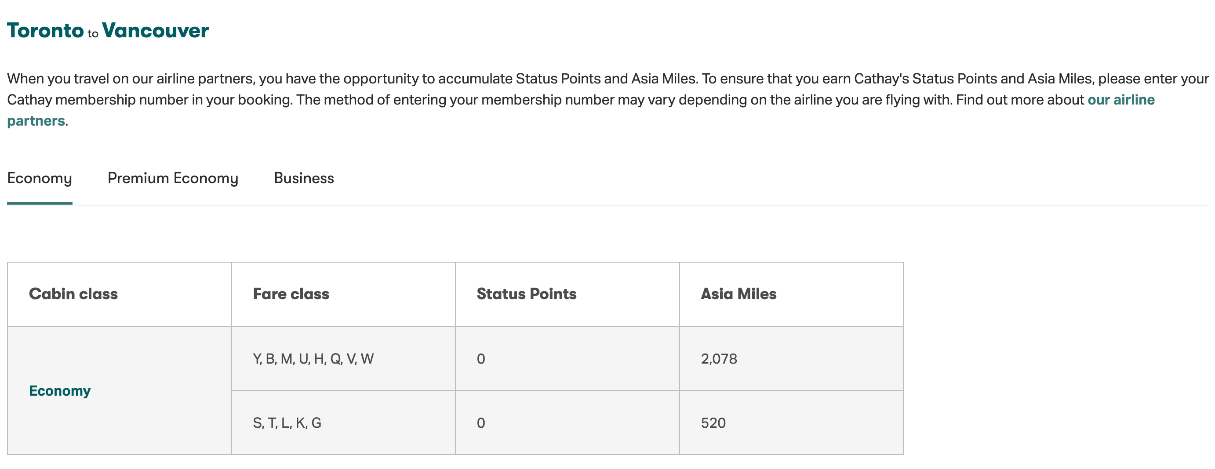Select the Cabin class column header
The height and width of the screenshot is (469, 1215).
pyautogui.click(x=73, y=294)
